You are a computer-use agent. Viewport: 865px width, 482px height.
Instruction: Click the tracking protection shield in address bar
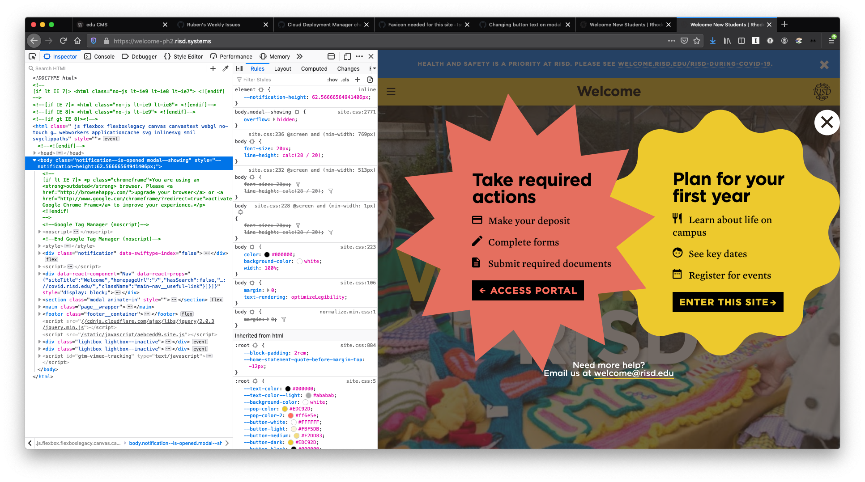93,41
